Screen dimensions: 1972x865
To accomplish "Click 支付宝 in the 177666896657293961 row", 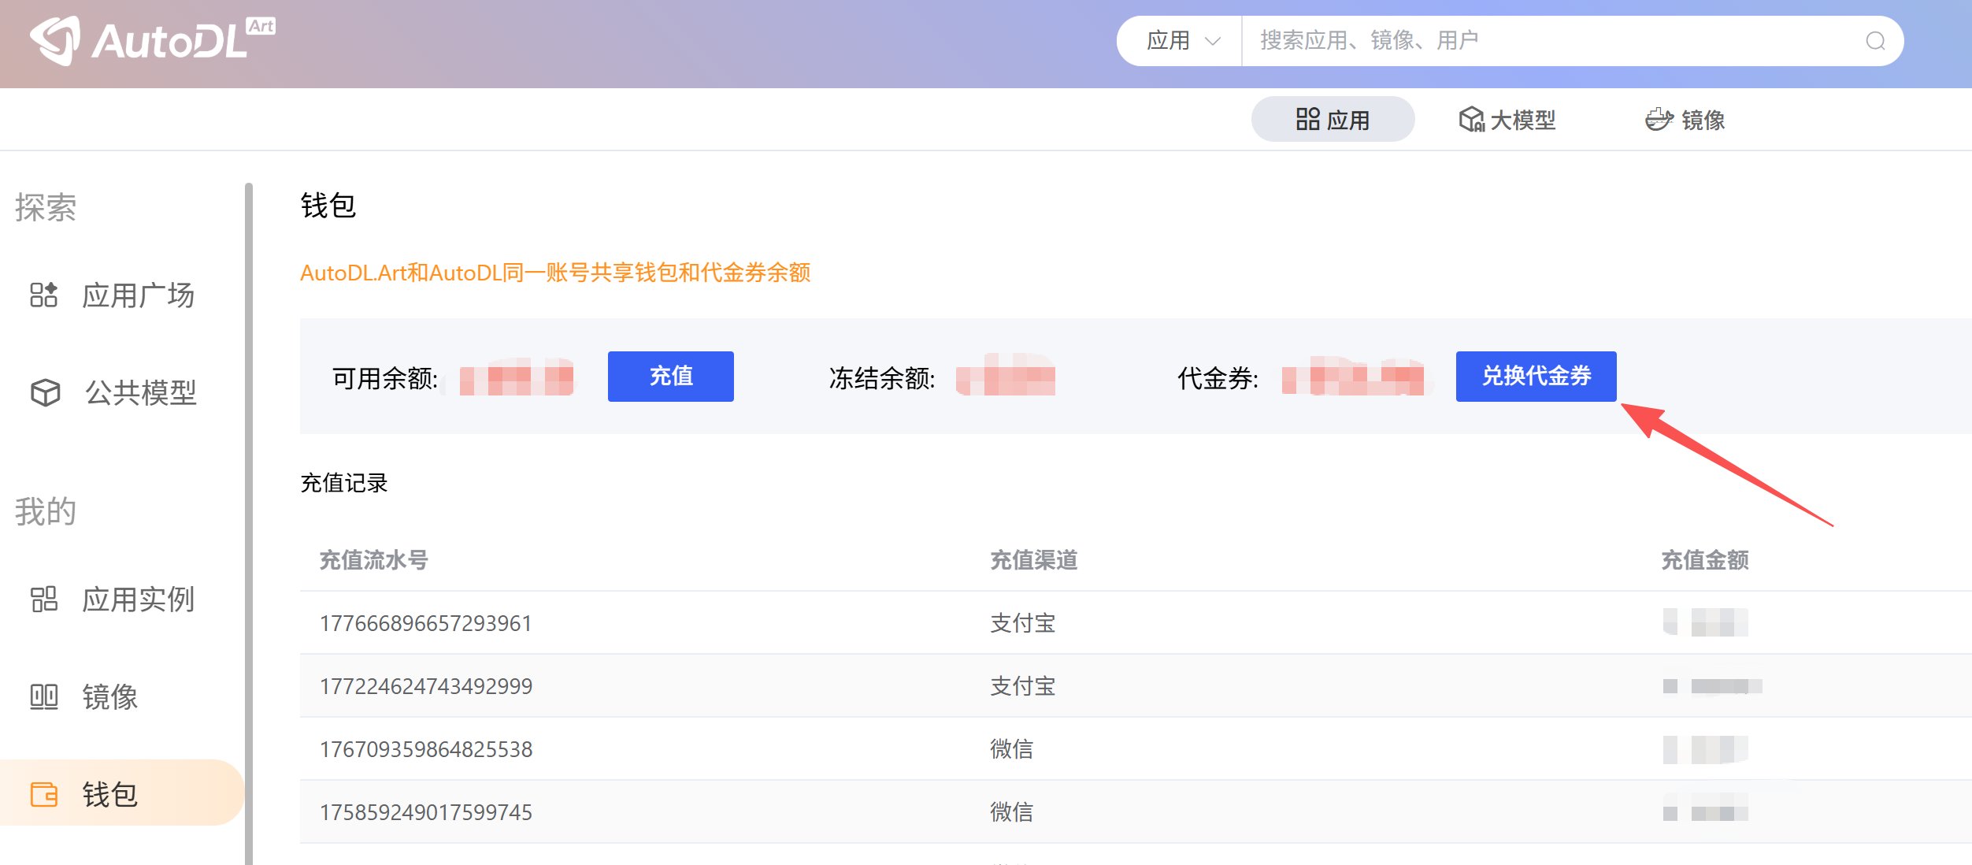I will (1022, 623).
